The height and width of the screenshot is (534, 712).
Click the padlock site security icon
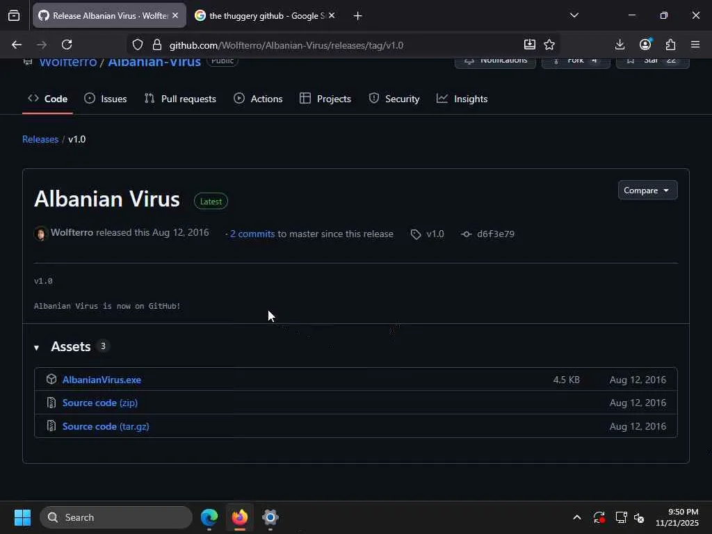click(157, 44)
